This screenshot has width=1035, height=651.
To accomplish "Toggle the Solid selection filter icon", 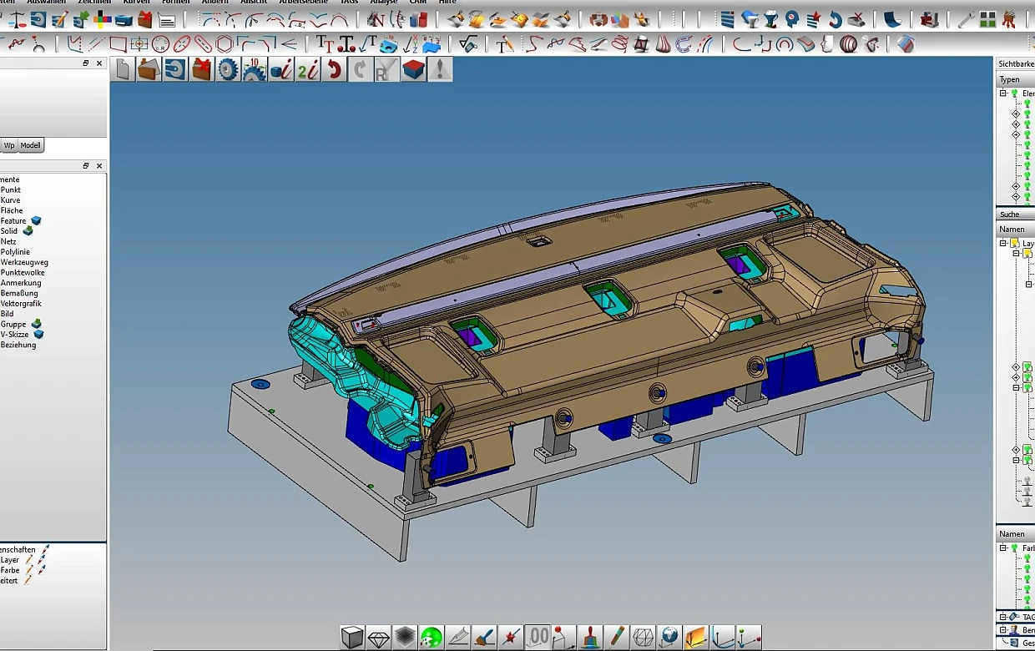I will (x=28, y=231).
